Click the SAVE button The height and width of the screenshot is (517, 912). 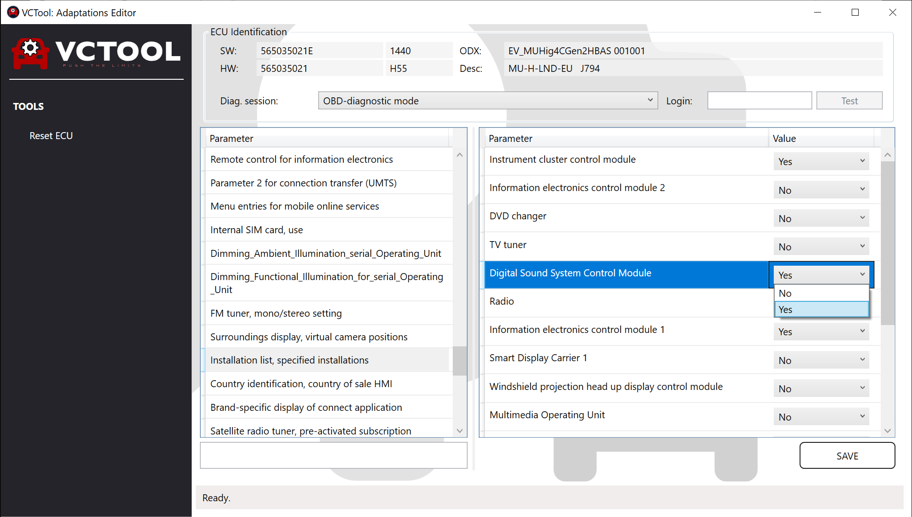847,456
